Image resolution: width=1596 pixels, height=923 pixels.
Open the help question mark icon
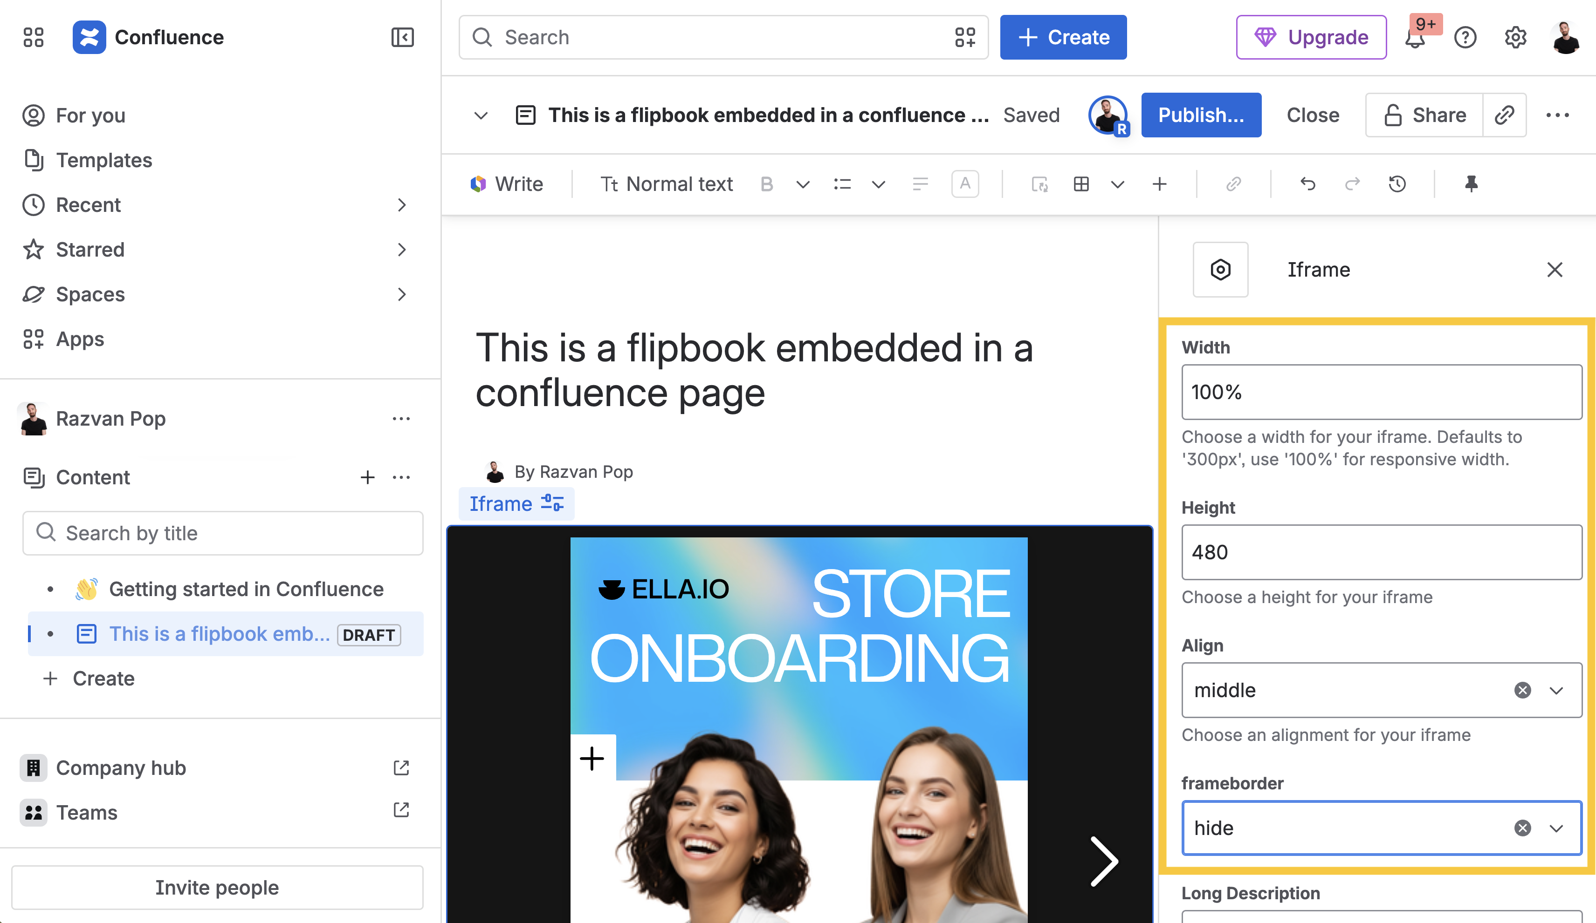(x=1465, y=37)
